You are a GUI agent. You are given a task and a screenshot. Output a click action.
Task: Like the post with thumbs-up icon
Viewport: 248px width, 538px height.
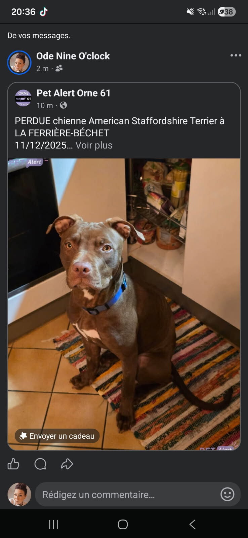click(13, 464)
